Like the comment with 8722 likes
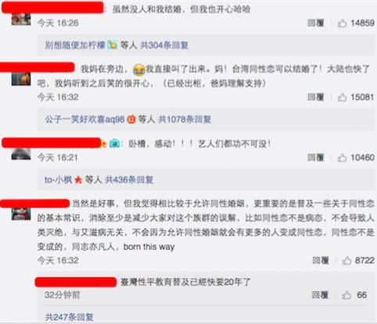Screen dimensions: 377x324 pyautogui.click(x=346, y=260)
